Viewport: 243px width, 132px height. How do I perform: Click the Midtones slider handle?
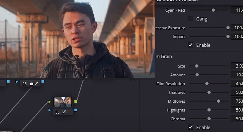(x=219, y=101)
